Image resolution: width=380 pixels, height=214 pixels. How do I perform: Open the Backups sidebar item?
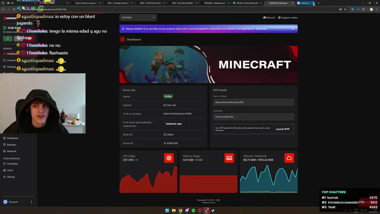[10, 145]
